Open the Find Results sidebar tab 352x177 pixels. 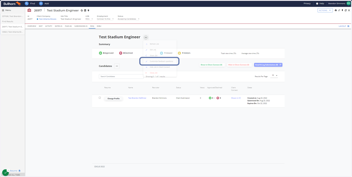point(12,21)
